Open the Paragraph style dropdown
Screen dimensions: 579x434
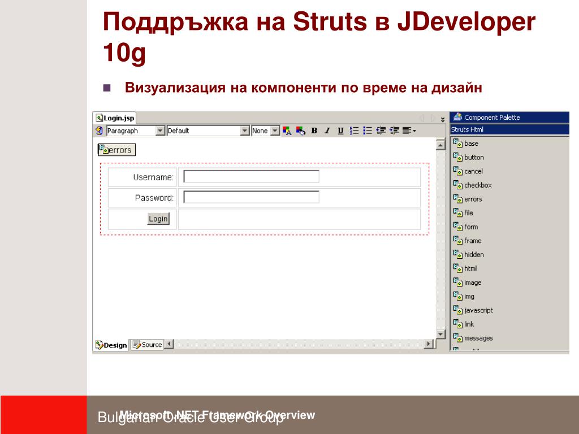(x=160, y=131)
